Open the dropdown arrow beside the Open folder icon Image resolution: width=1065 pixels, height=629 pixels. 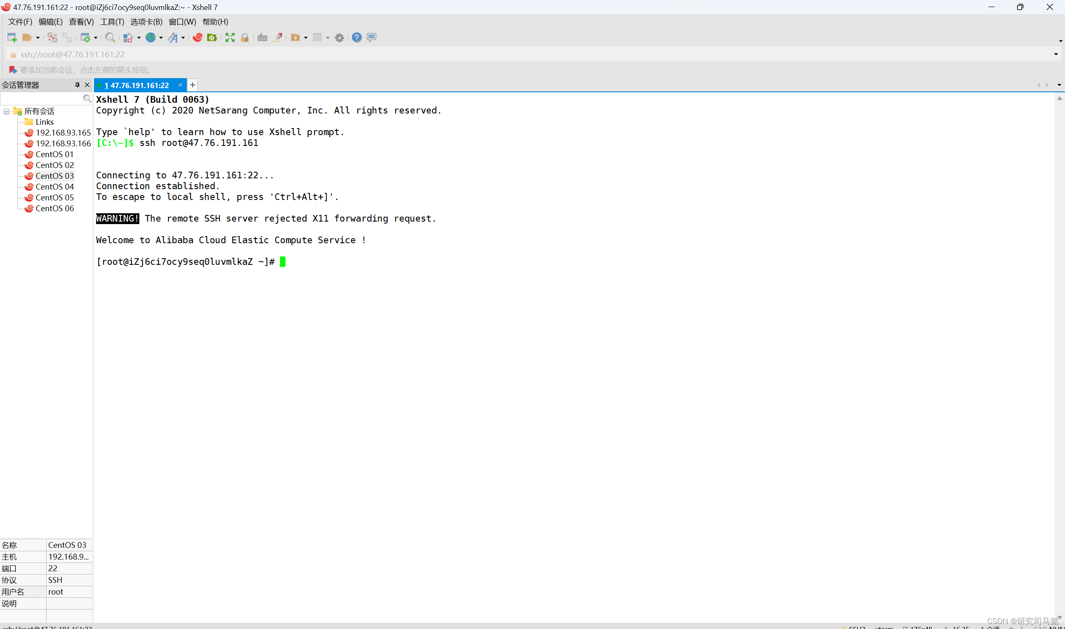(x=38, y=38)
